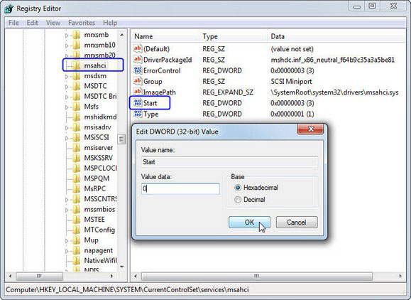Click the DriverPackageId string value icon
This screenshot has height=300, width=411.
tap(138, 59)
